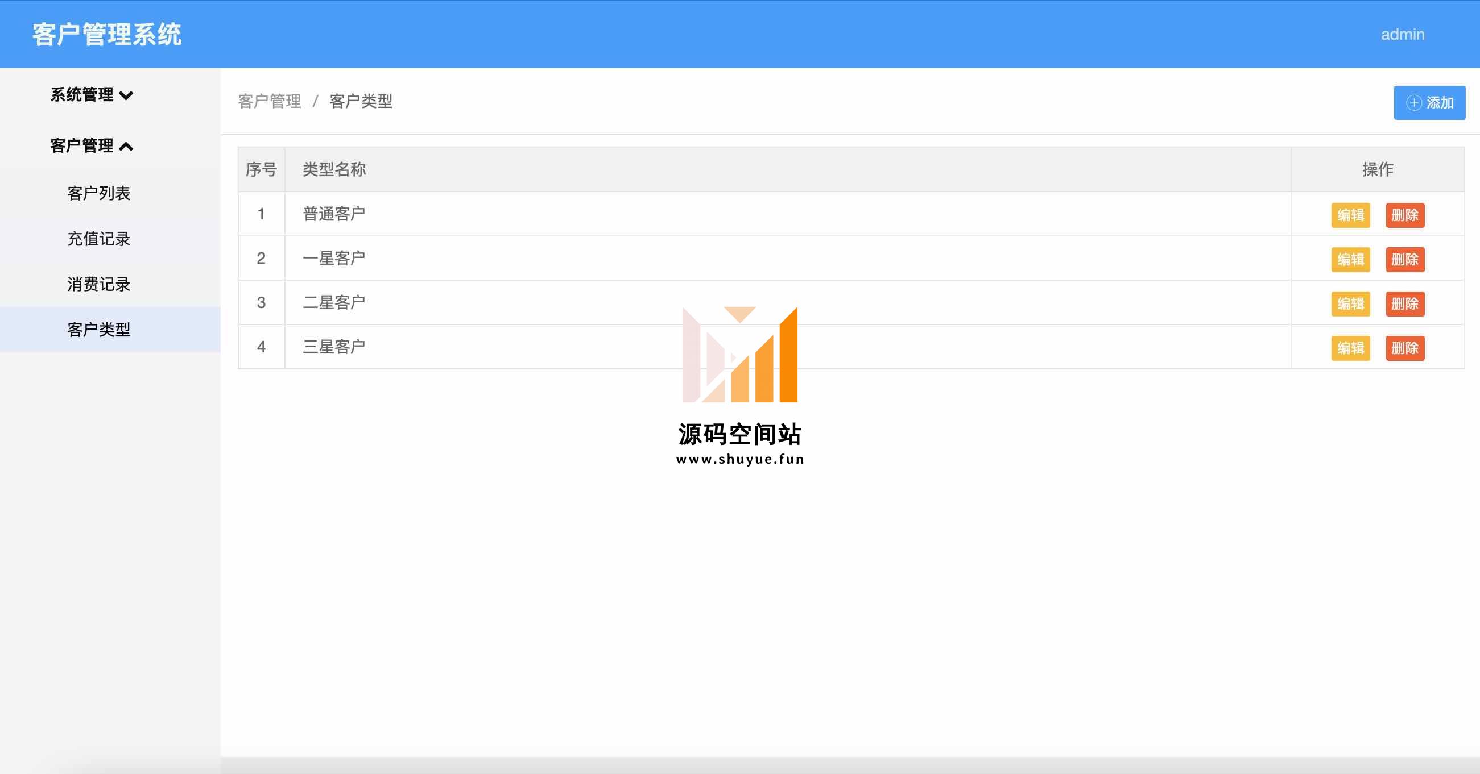Click sequence number 1 cell
This screenshot has height=774, width=1480.
click(x=262, y=214)
